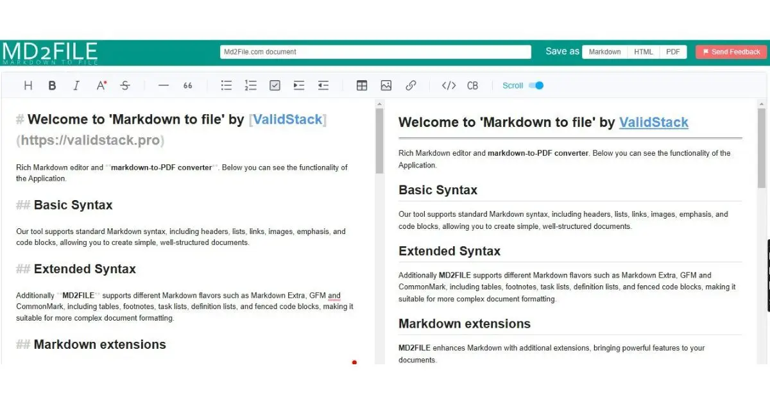Create a numbered list
This screenshot has height=404, width=770.
pos(250,85)
